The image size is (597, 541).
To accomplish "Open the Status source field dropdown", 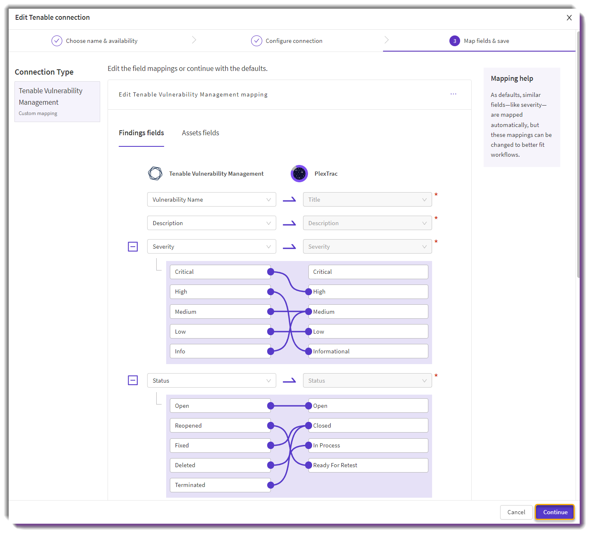I will [x=212, y=381].
